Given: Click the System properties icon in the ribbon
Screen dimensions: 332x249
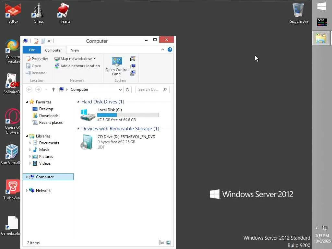Looking at the screenshot, I should click(x=133, y=66).
